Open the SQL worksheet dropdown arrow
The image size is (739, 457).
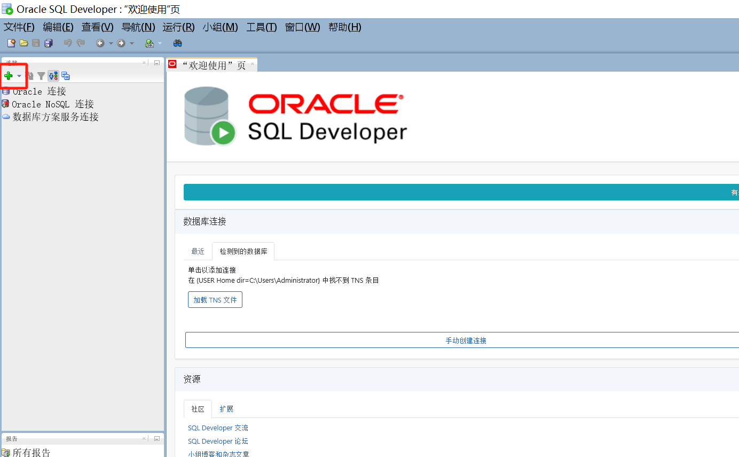[160, 43]
